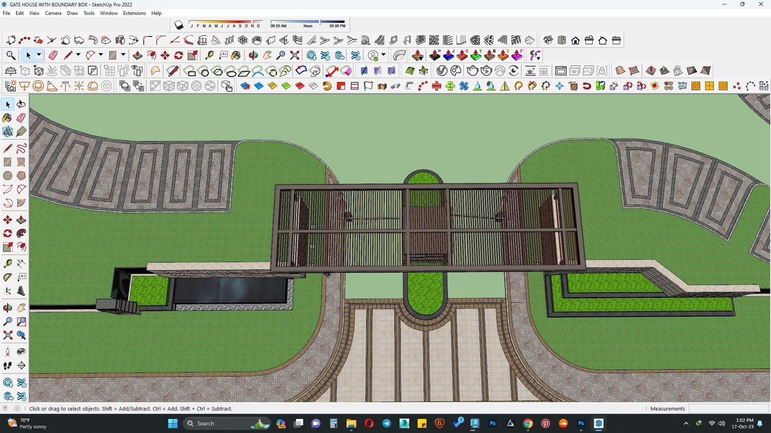
Task: Choose the 3 Point Arc tool
Action: (8, 203)
